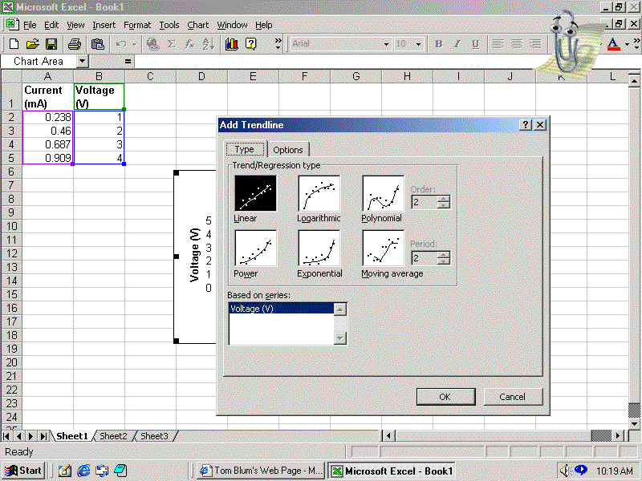Go to the last sheet tab with navigation arrow
Screen dimensions: 642x481
(43, 436)
